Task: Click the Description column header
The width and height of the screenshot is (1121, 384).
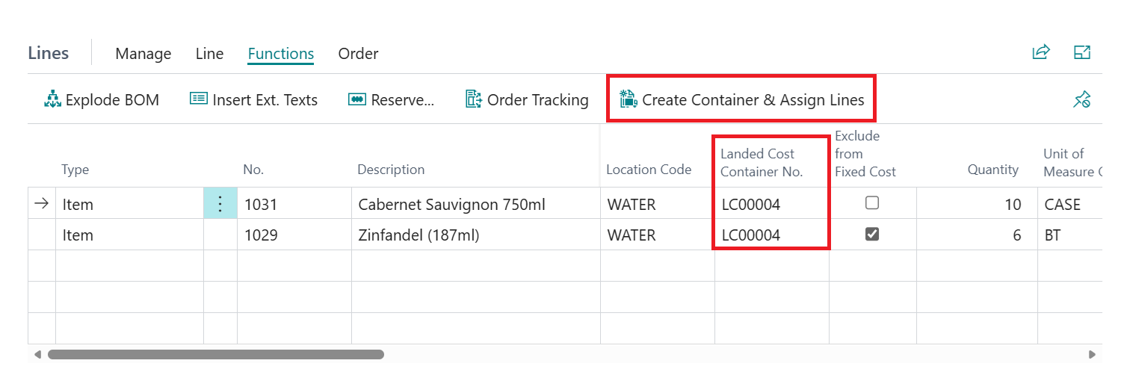Action: coord(391,170)
